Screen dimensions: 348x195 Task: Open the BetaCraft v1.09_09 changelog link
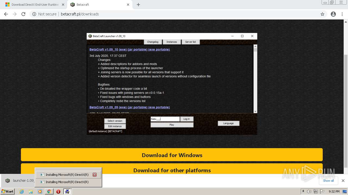tap(104, 107)
